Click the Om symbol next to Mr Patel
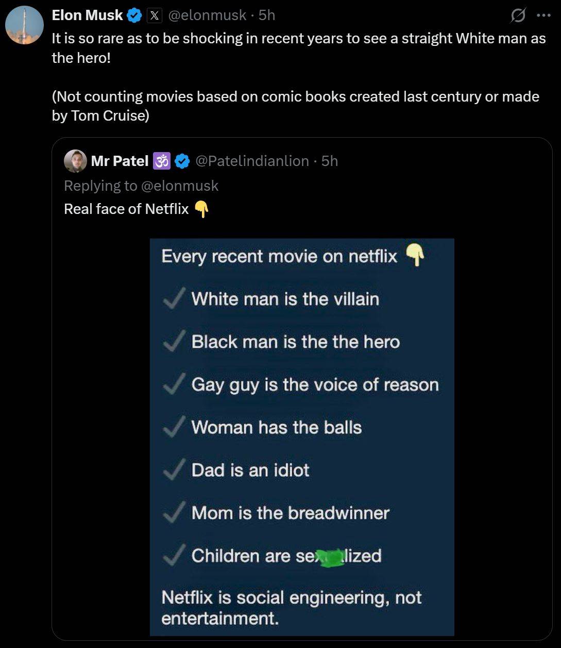This screenshot has width=561, height=648. pyautogui.click(x=162, y=161)
